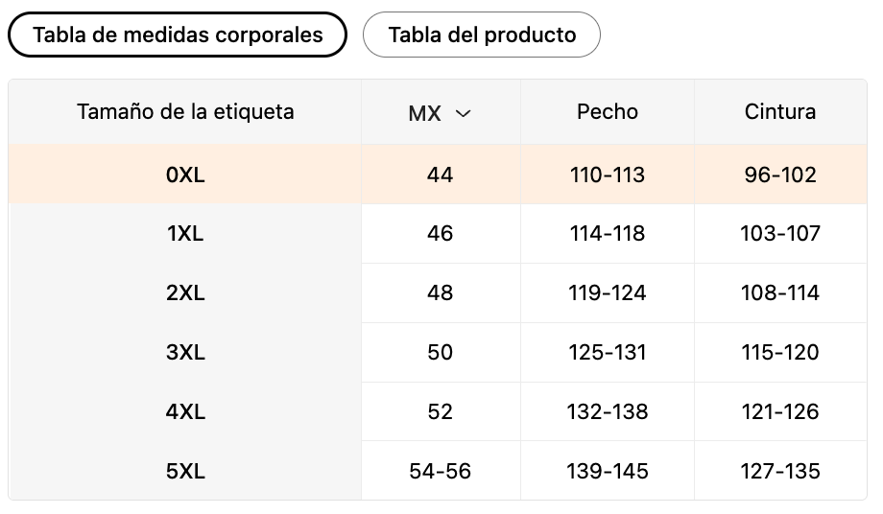
Task: Click the Cintura value 96-102
Action: (780, 175)
